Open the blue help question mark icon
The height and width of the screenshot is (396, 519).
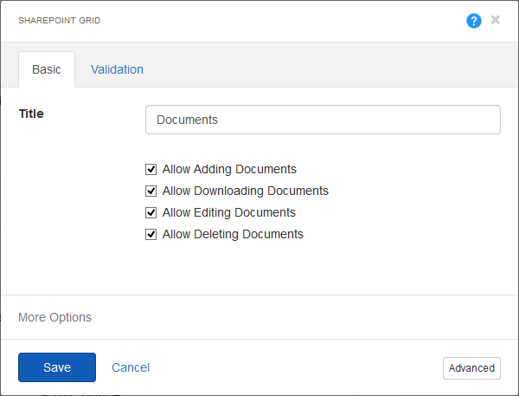[x=474, y=21]
